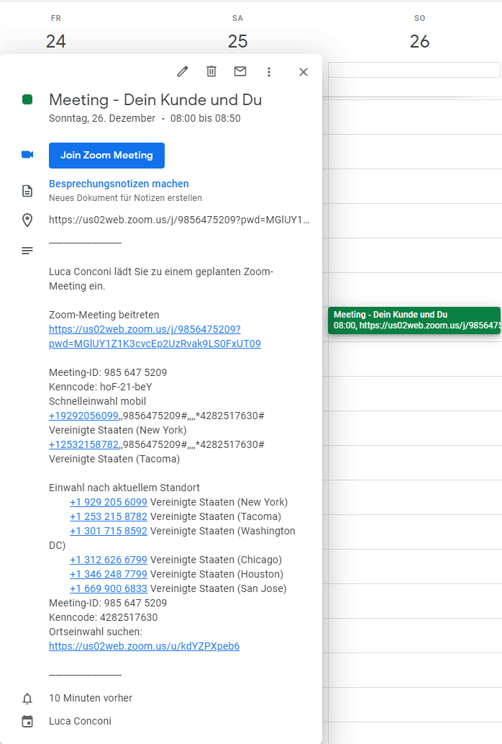Image resolution: width=502 pixels, height=744 pixels.
Task: Click the truncated Zoom location URL
Action: click(179, 220)
